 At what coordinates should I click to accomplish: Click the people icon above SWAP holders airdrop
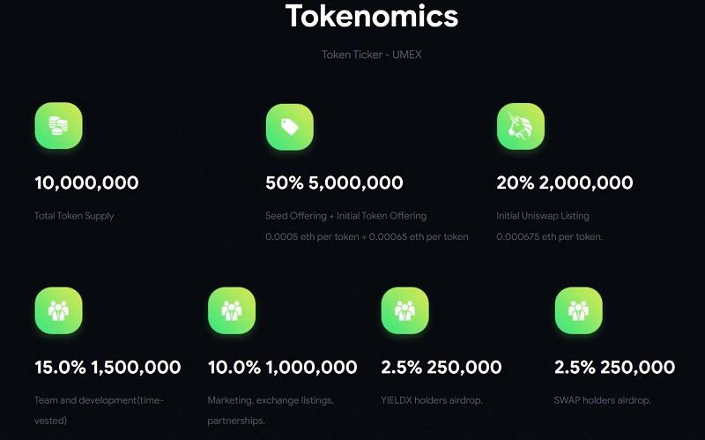pyautogui.click(x=578, y=310)
